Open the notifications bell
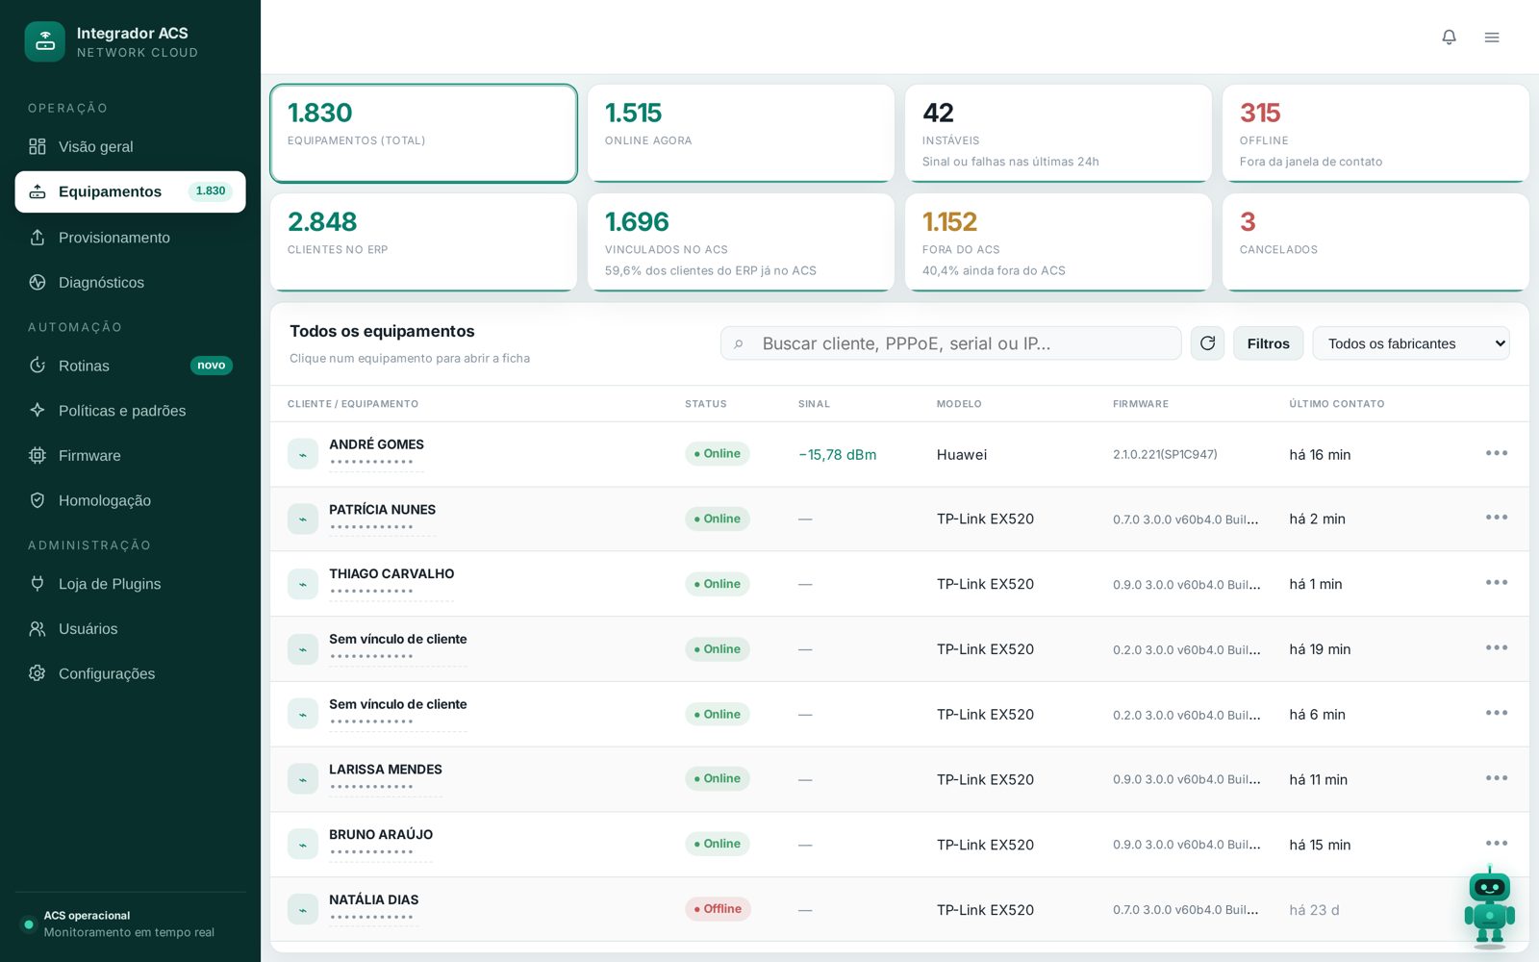The height and width of the screenshot is (962, 1539). 1449,38
